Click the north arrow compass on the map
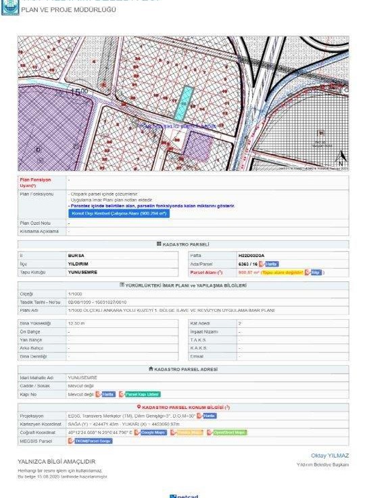This screenshot has height=498, width=367. pyautogui.click(x=341, y=157)
